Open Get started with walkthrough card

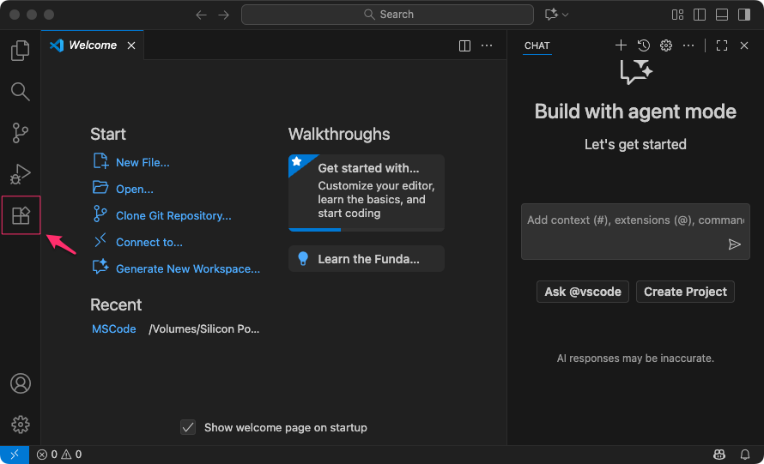pyautogui.click(x=367, y=192)
